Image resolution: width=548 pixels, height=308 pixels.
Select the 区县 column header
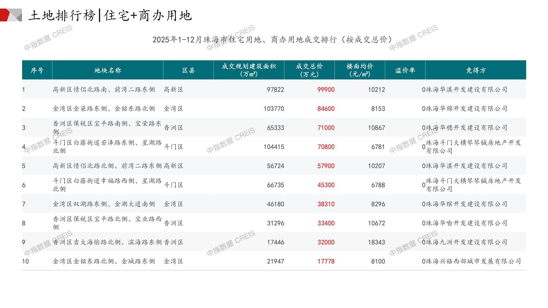(188, 70)
